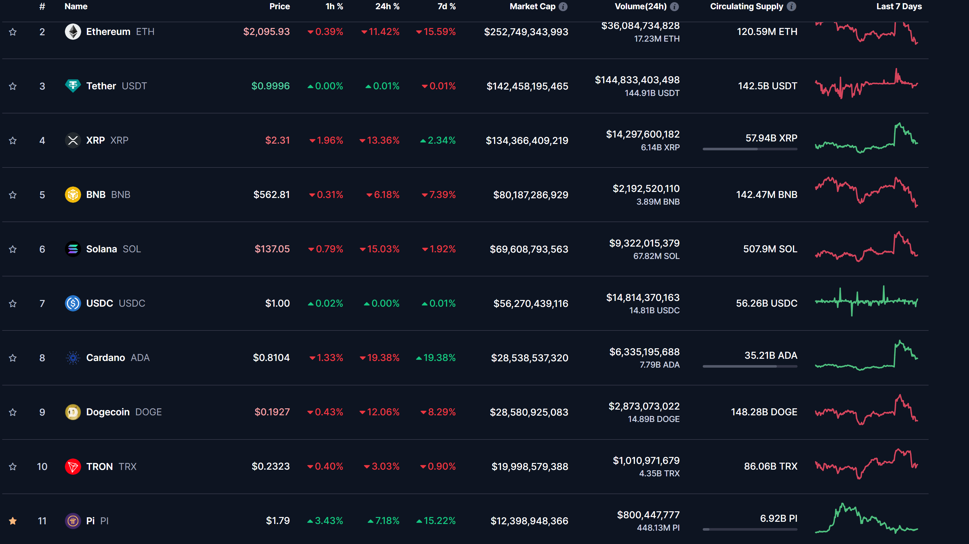The image size is (969, 544).
Task: Click Ethereum market cap $252,749,343,993
Action: point(526,32)
